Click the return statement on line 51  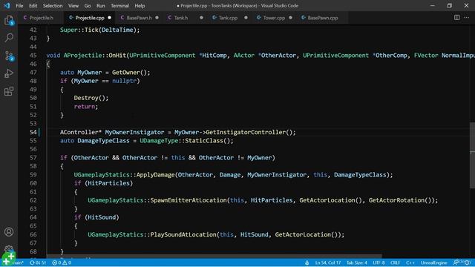click(x=86, y=107)
